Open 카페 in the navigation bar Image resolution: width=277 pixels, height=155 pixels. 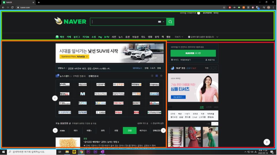69,37
